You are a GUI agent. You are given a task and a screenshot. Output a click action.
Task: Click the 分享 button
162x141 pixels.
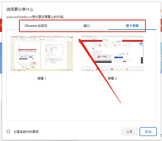pos(129,132)
